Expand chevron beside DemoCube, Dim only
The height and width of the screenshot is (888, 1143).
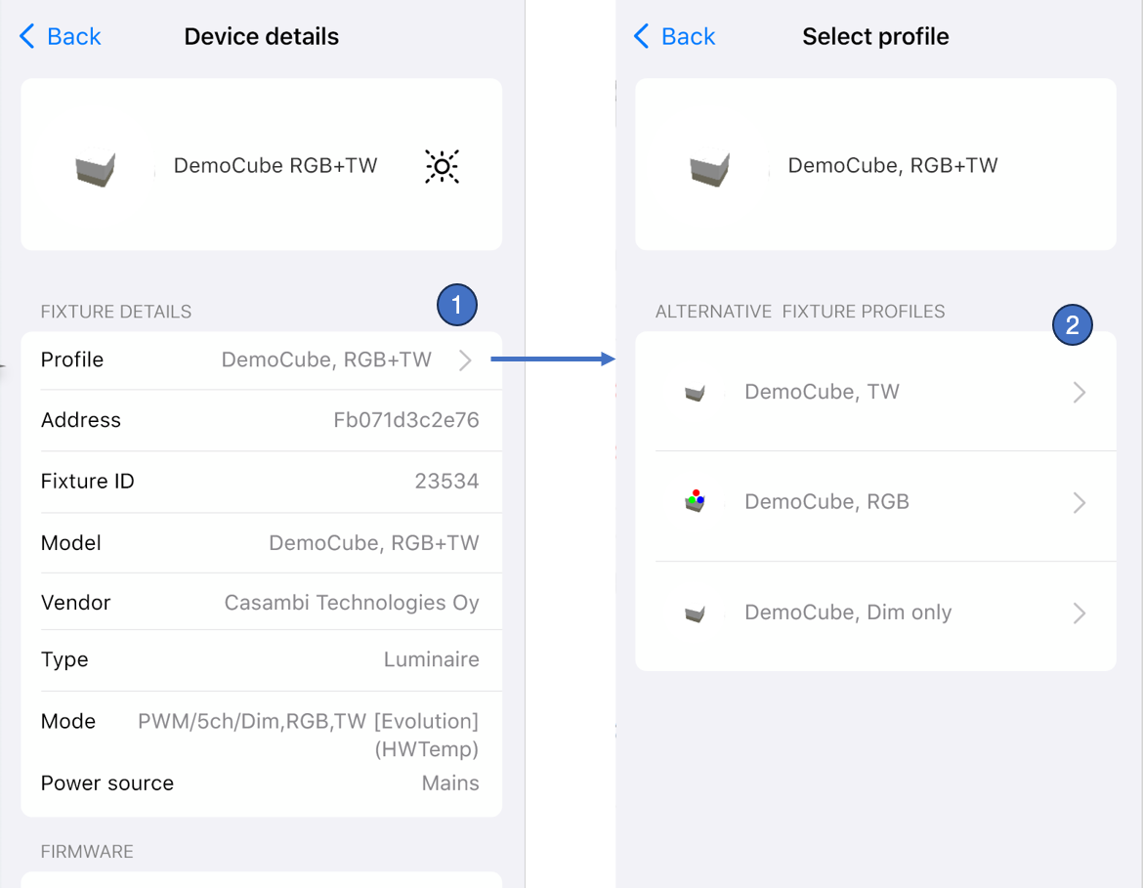[1079, 613]
